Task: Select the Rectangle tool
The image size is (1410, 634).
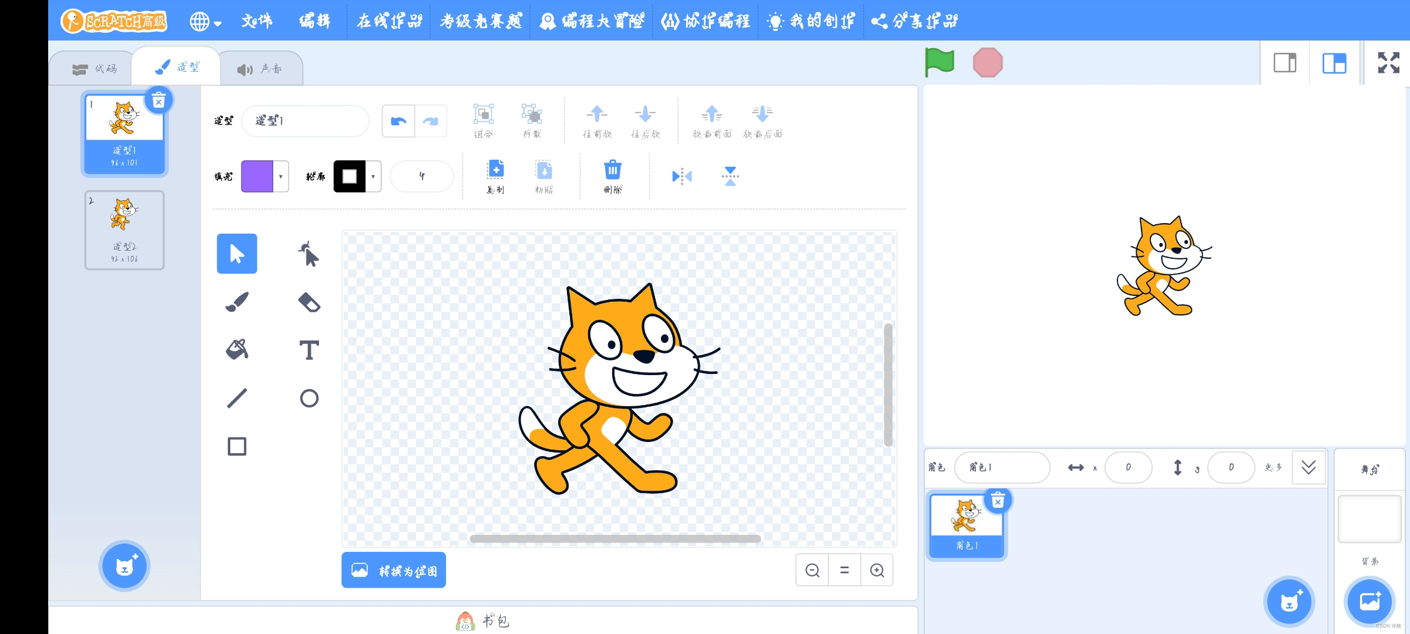Action: (237, 446)
